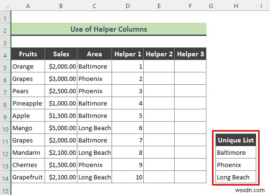This screenshot has height=195, width=270.
Task: Select the '$3,000.00' sales cell
Action: tap(61, 79)
